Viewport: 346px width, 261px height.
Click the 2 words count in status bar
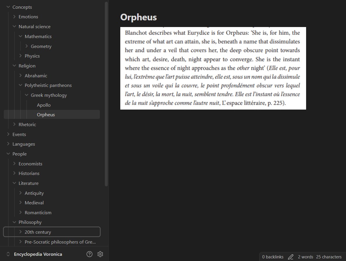[306, 257]
